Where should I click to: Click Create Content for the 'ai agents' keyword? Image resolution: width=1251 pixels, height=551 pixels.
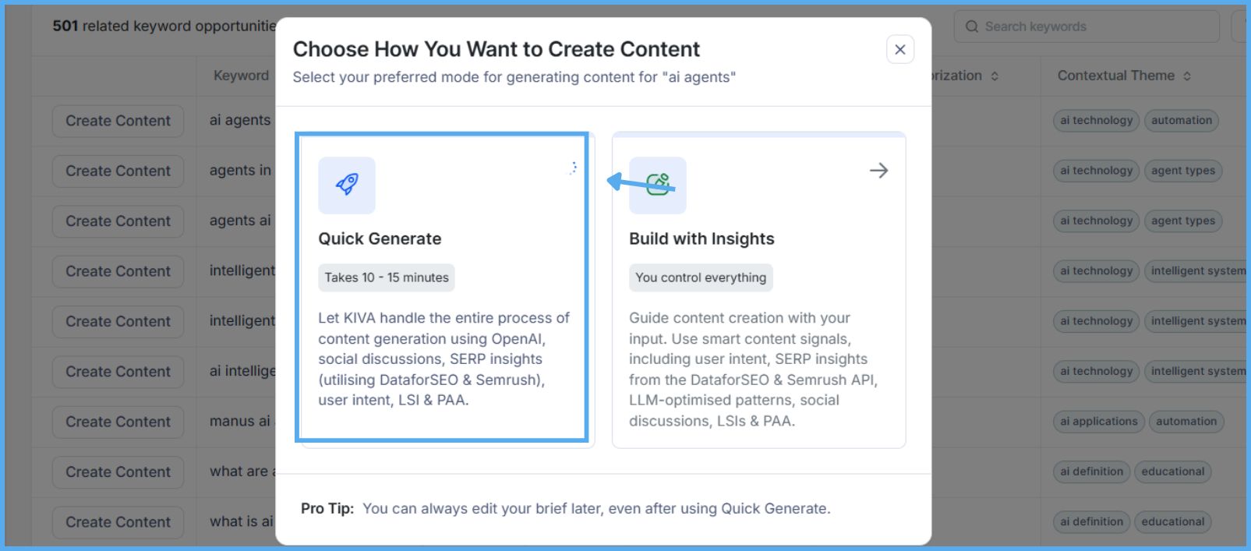pyautogui.click(x=117, y=121)
